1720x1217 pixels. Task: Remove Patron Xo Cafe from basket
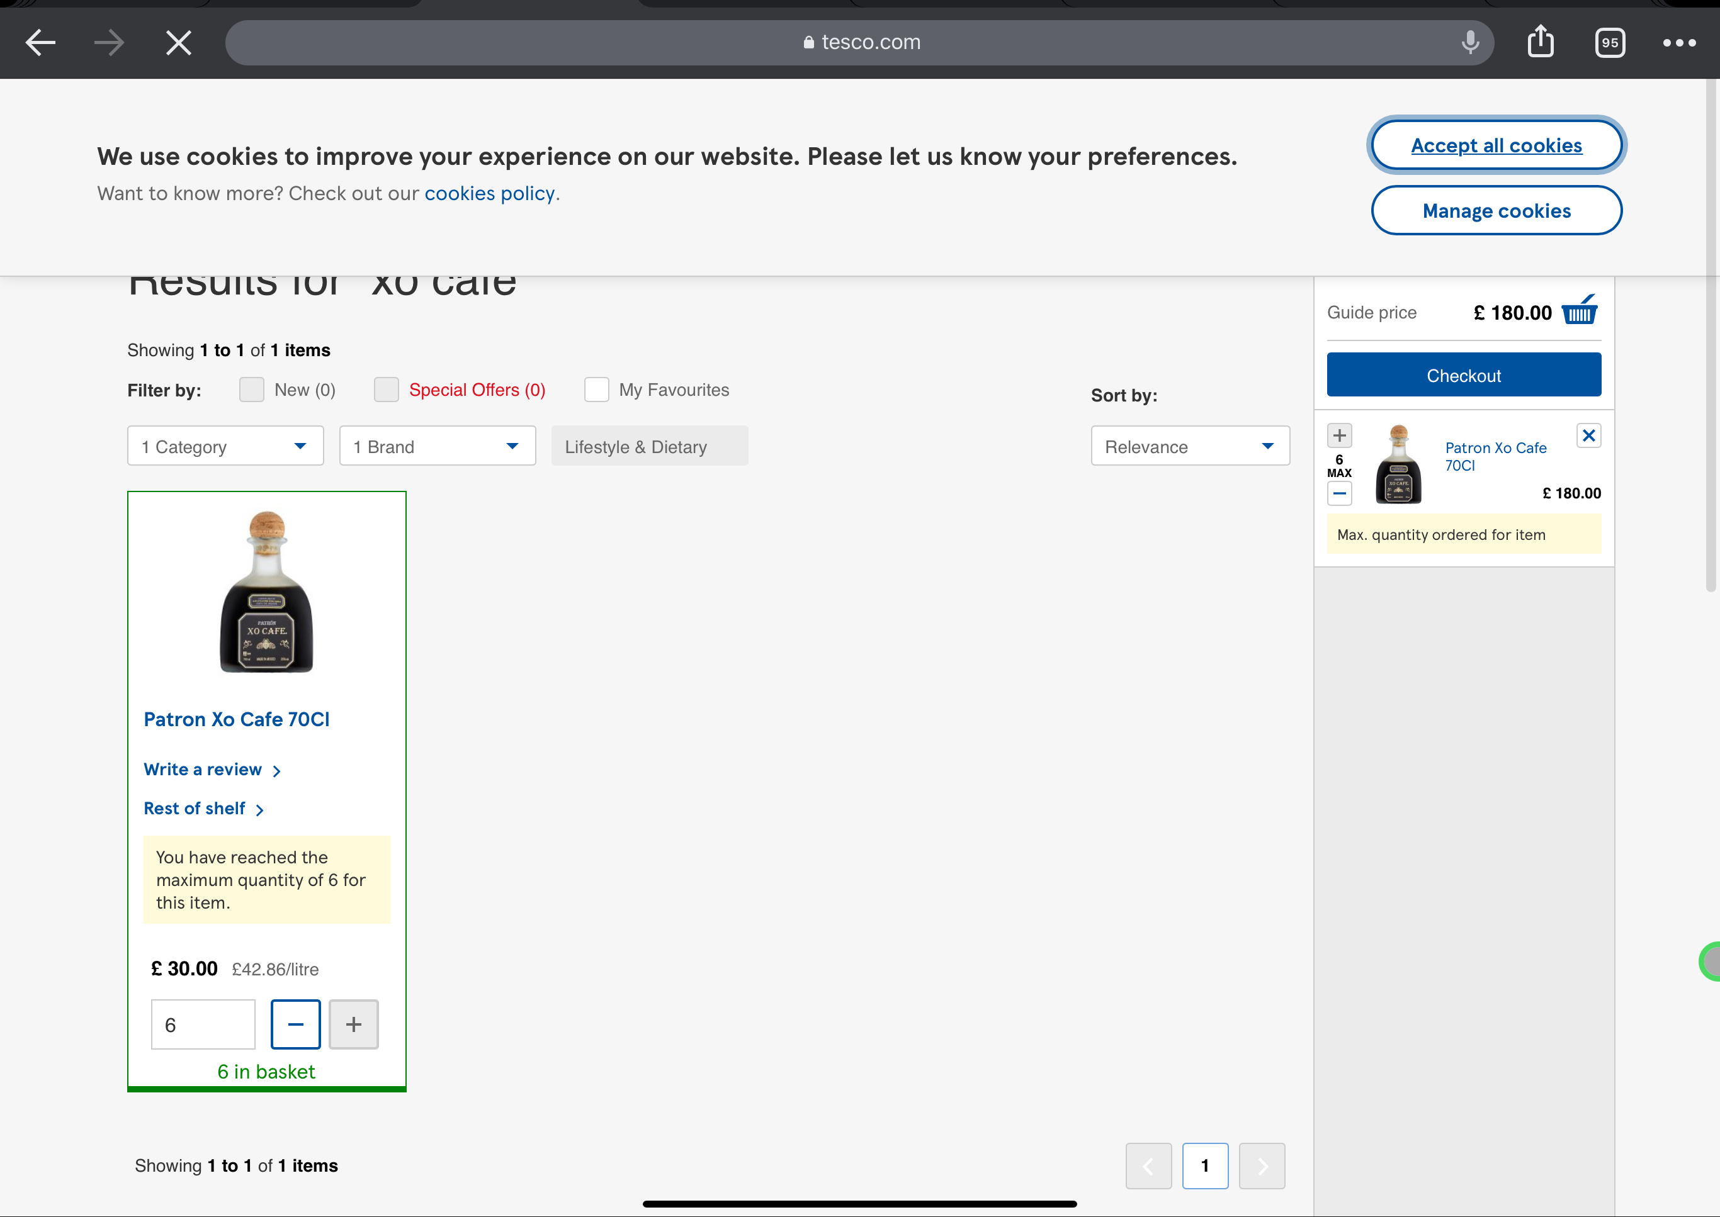1588,435
